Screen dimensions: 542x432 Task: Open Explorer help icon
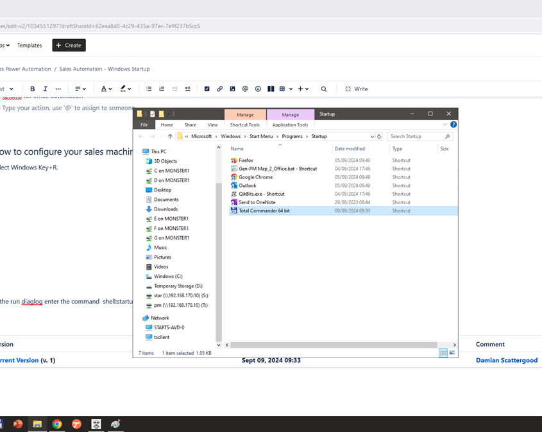pos(453,125)
